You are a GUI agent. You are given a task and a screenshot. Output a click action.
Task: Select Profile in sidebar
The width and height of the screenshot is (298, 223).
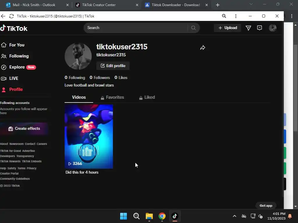coord(12,89)
